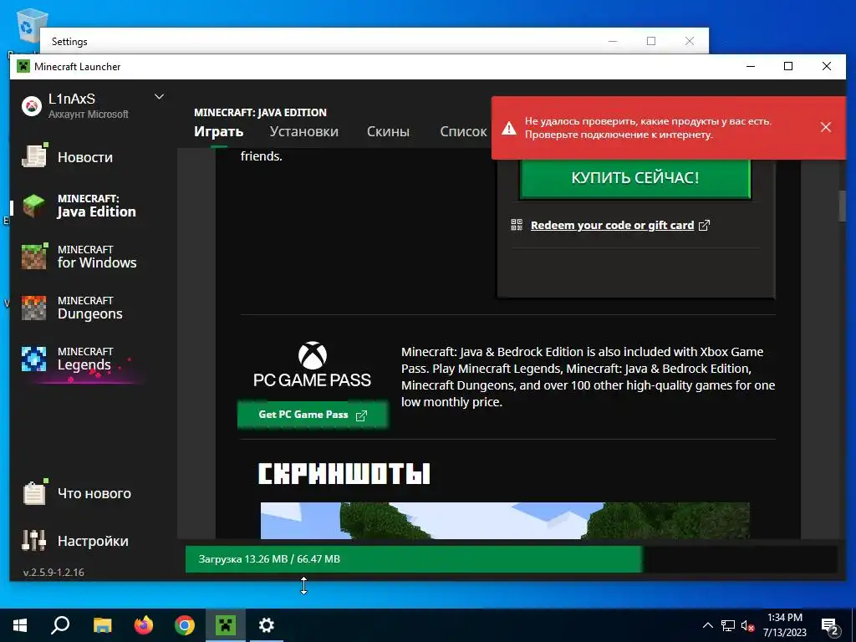Launch Google Chrome from the taskbar

[x=185, y=625]
